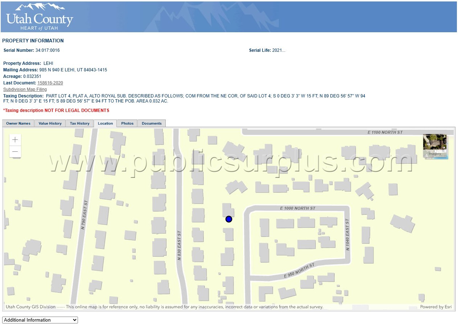The height and width of the screenshot is (326, 458).
Task: Open the Utah County logo homepage
Action: click(40, 17)
